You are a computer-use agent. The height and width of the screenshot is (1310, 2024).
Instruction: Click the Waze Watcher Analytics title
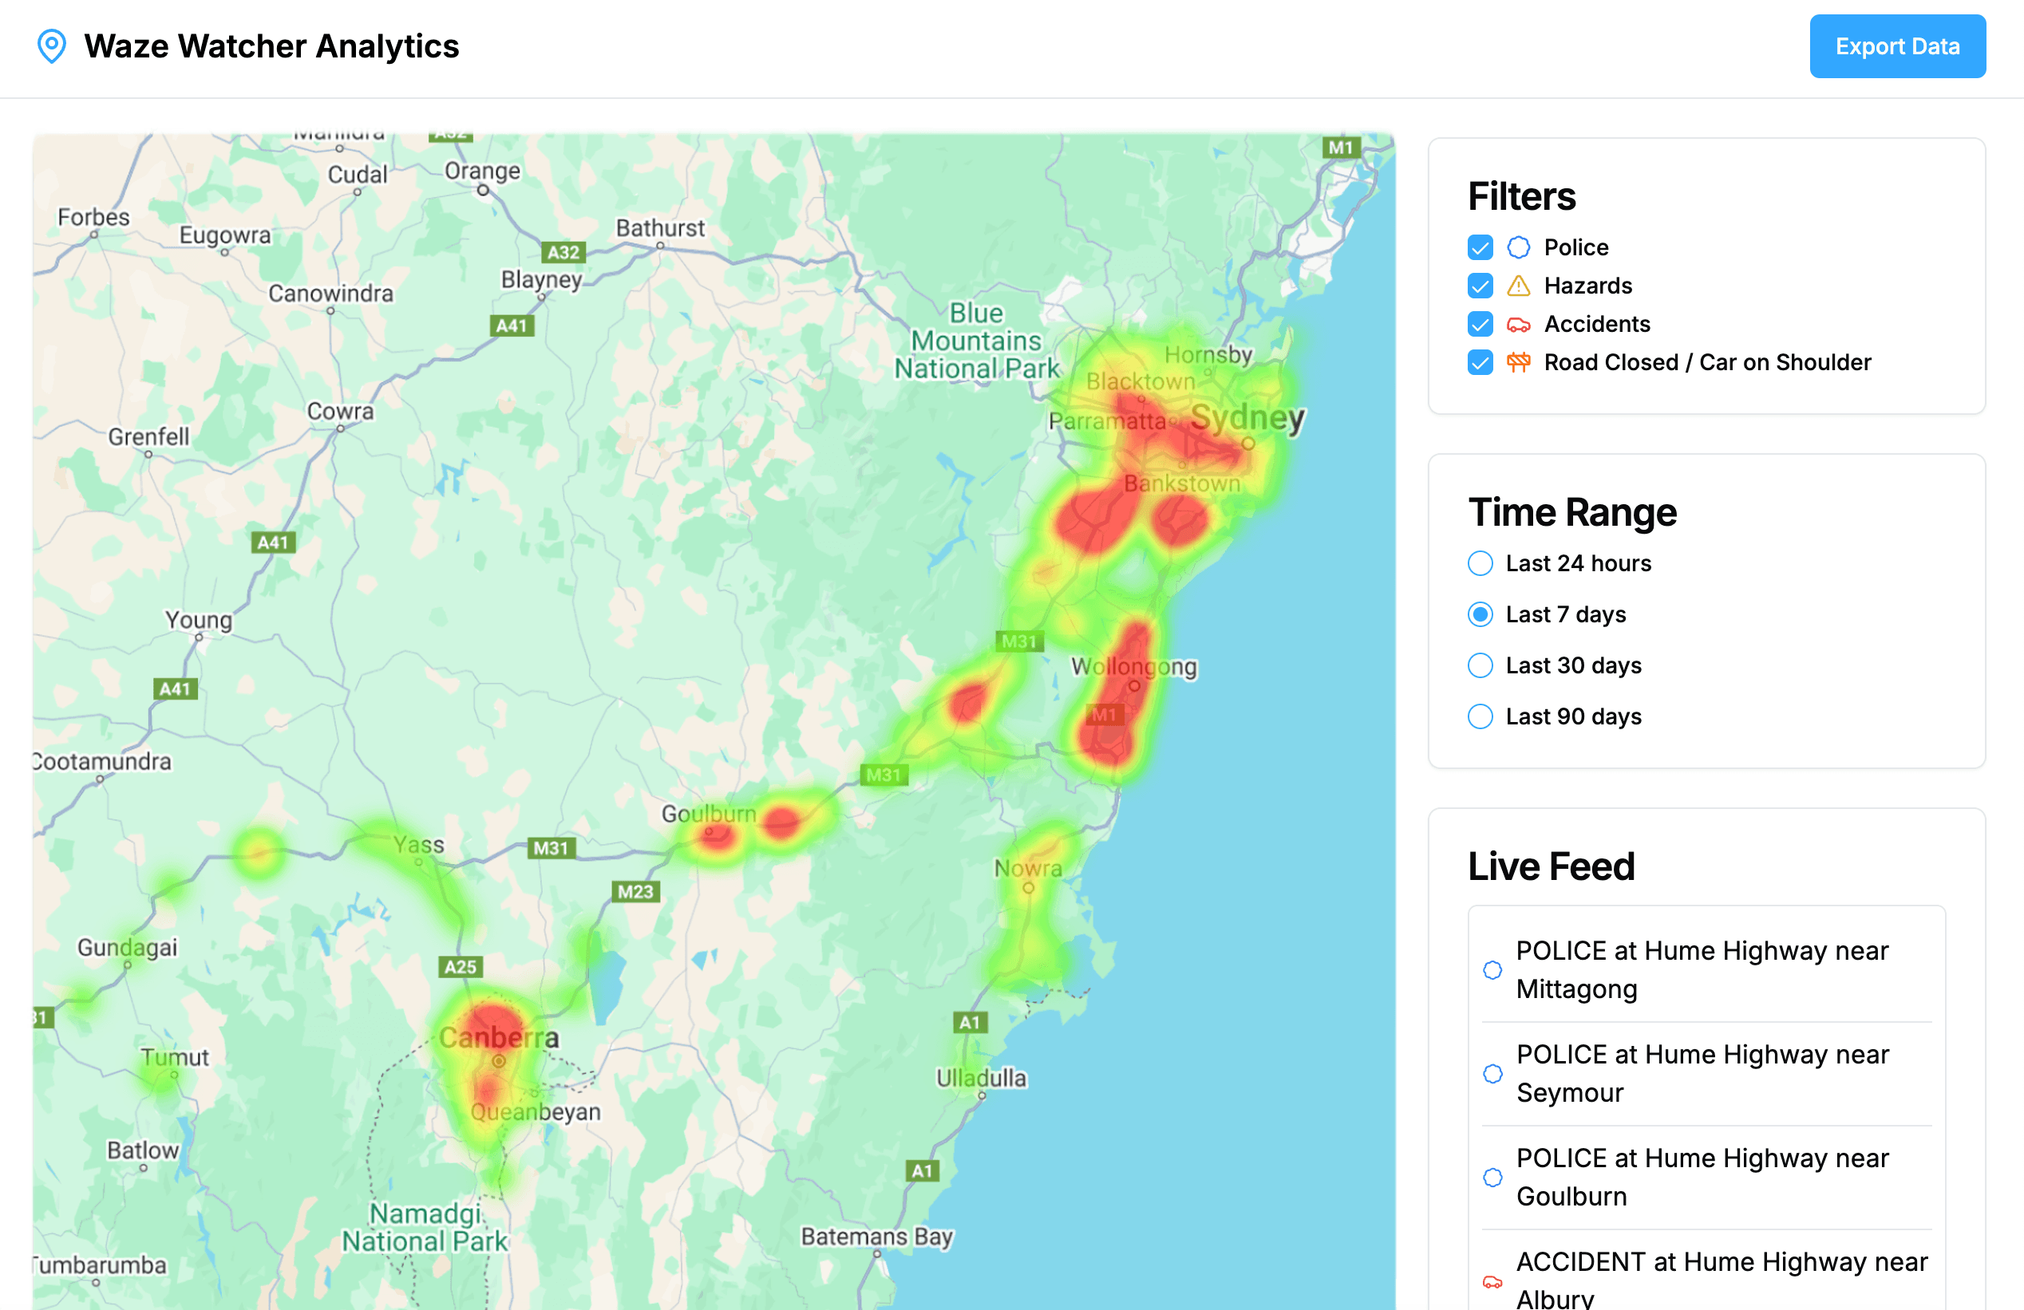click(x=271, y=47)
